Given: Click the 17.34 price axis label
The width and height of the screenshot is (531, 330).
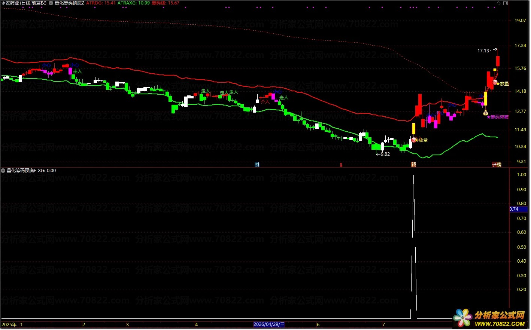Looking at the screenshot, I should (521, 46).
